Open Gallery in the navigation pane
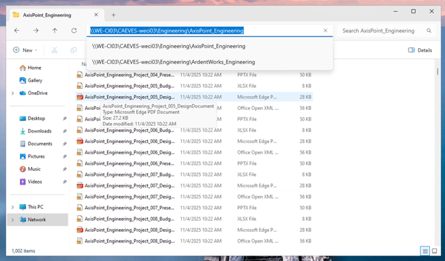Image resolution: width=445 pixels, height=261 pixels. point(35,80)
